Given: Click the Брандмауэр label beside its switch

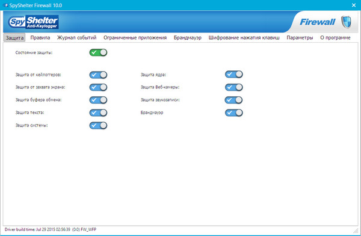Looking at the screenshot, I should (152, 113).
